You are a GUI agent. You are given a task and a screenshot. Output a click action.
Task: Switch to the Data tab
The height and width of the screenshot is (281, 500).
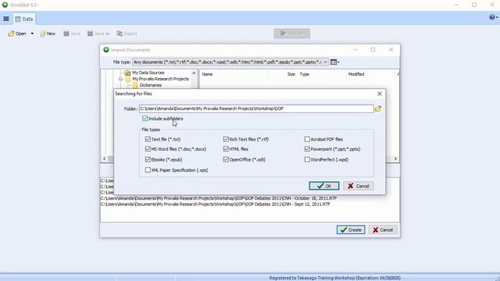point(24,19)
